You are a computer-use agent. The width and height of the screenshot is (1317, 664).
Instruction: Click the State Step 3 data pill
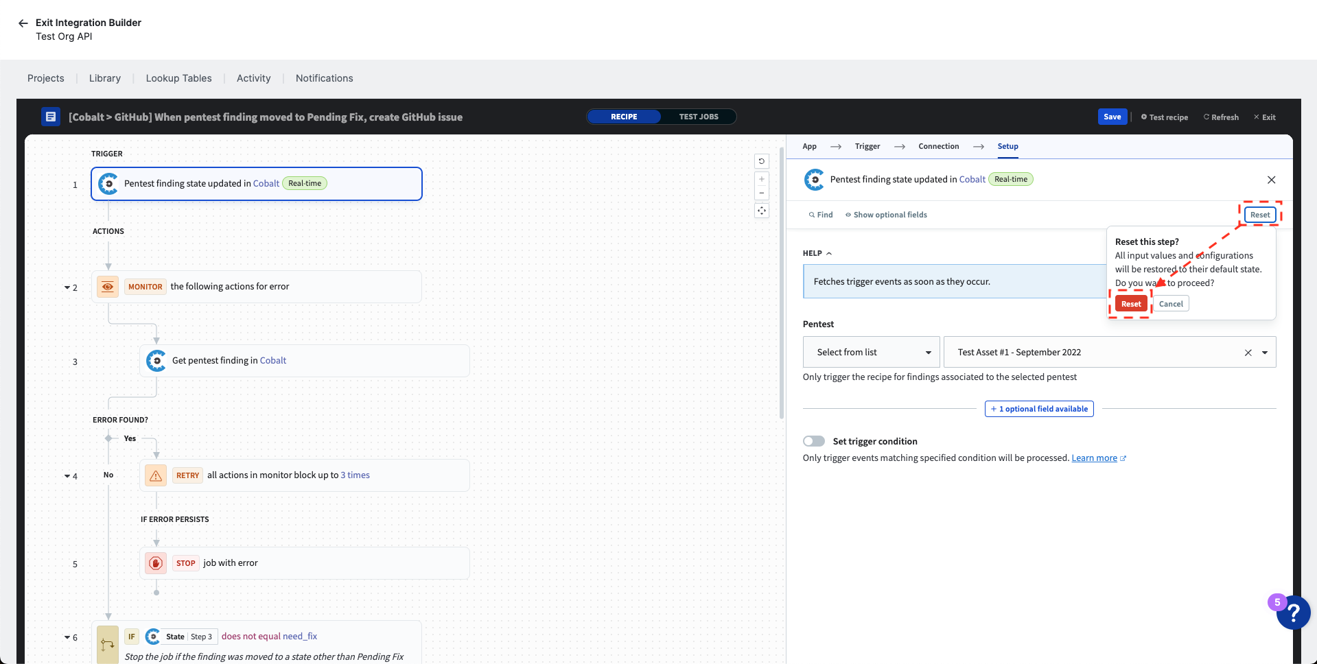[182, 637]
